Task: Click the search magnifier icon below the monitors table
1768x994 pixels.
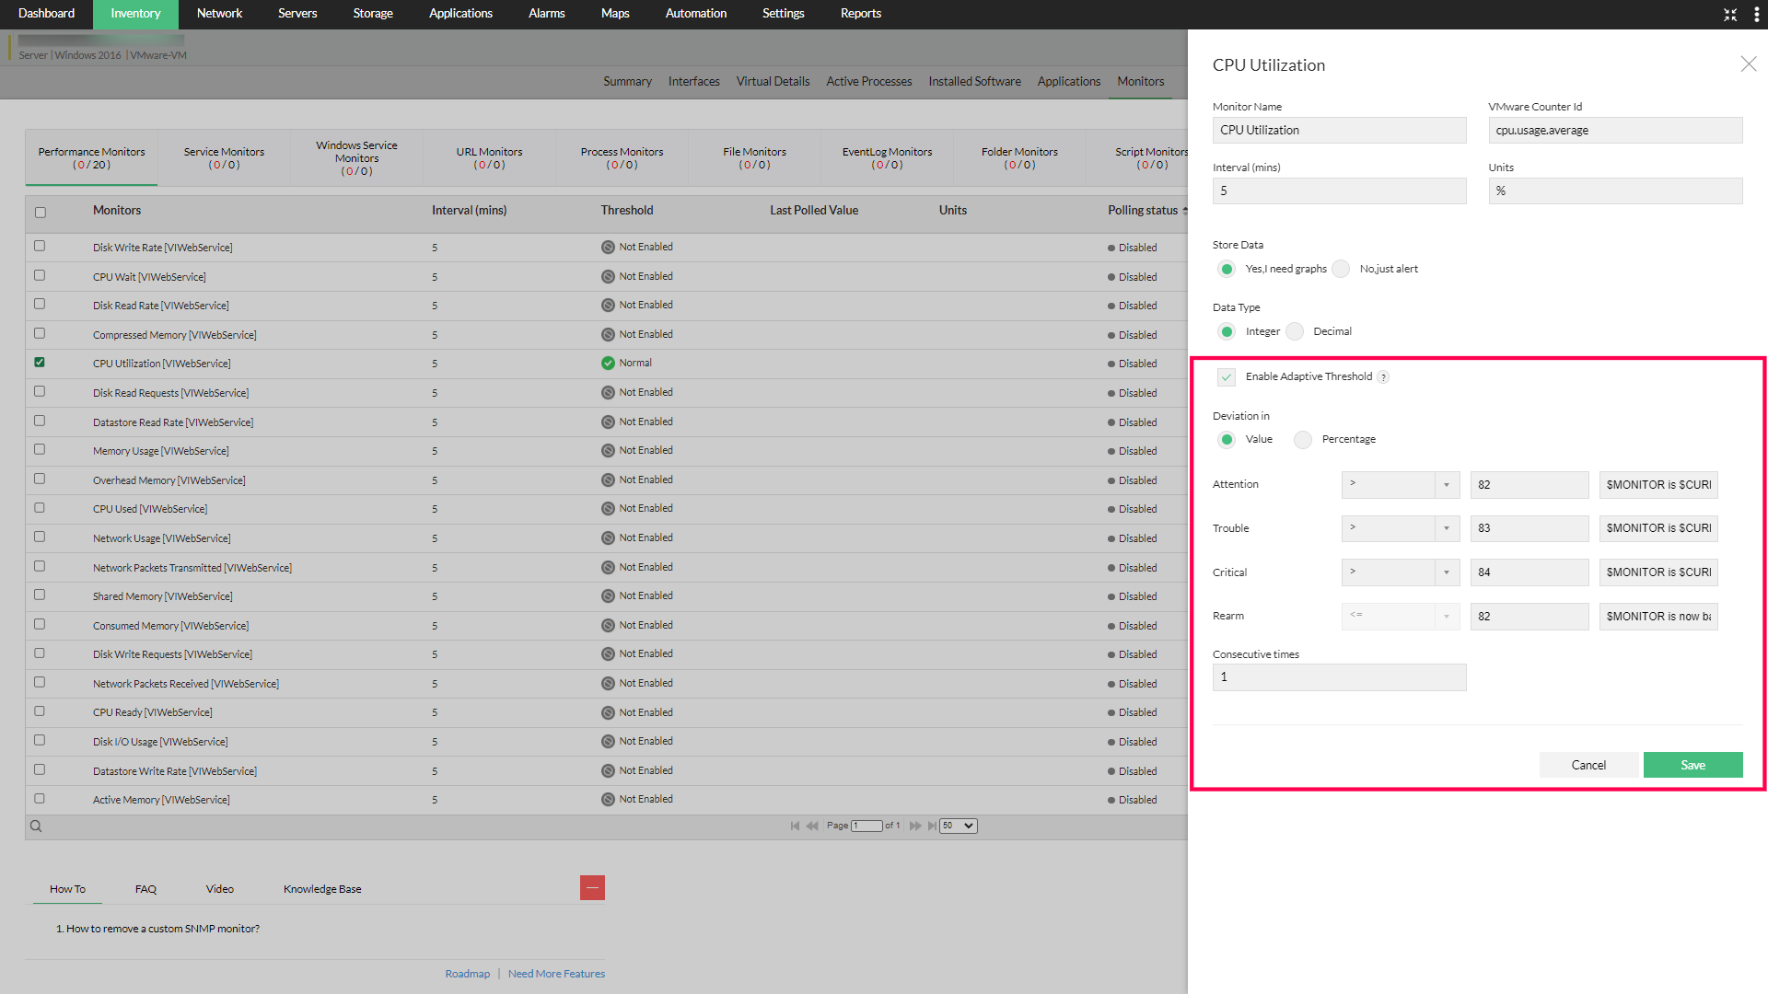Action: [x=36, y=826]
